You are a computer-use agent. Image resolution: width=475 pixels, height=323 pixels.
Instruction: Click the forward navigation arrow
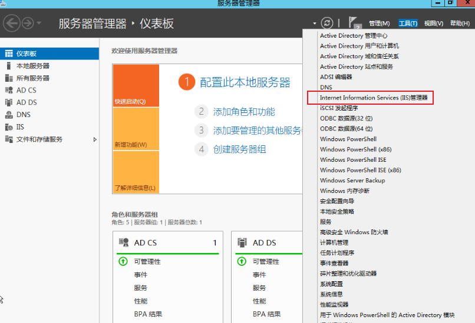28,23
